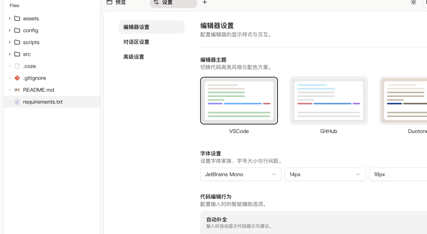Click the plus icon to add tab
427x234 pixels.
(204, 2)
